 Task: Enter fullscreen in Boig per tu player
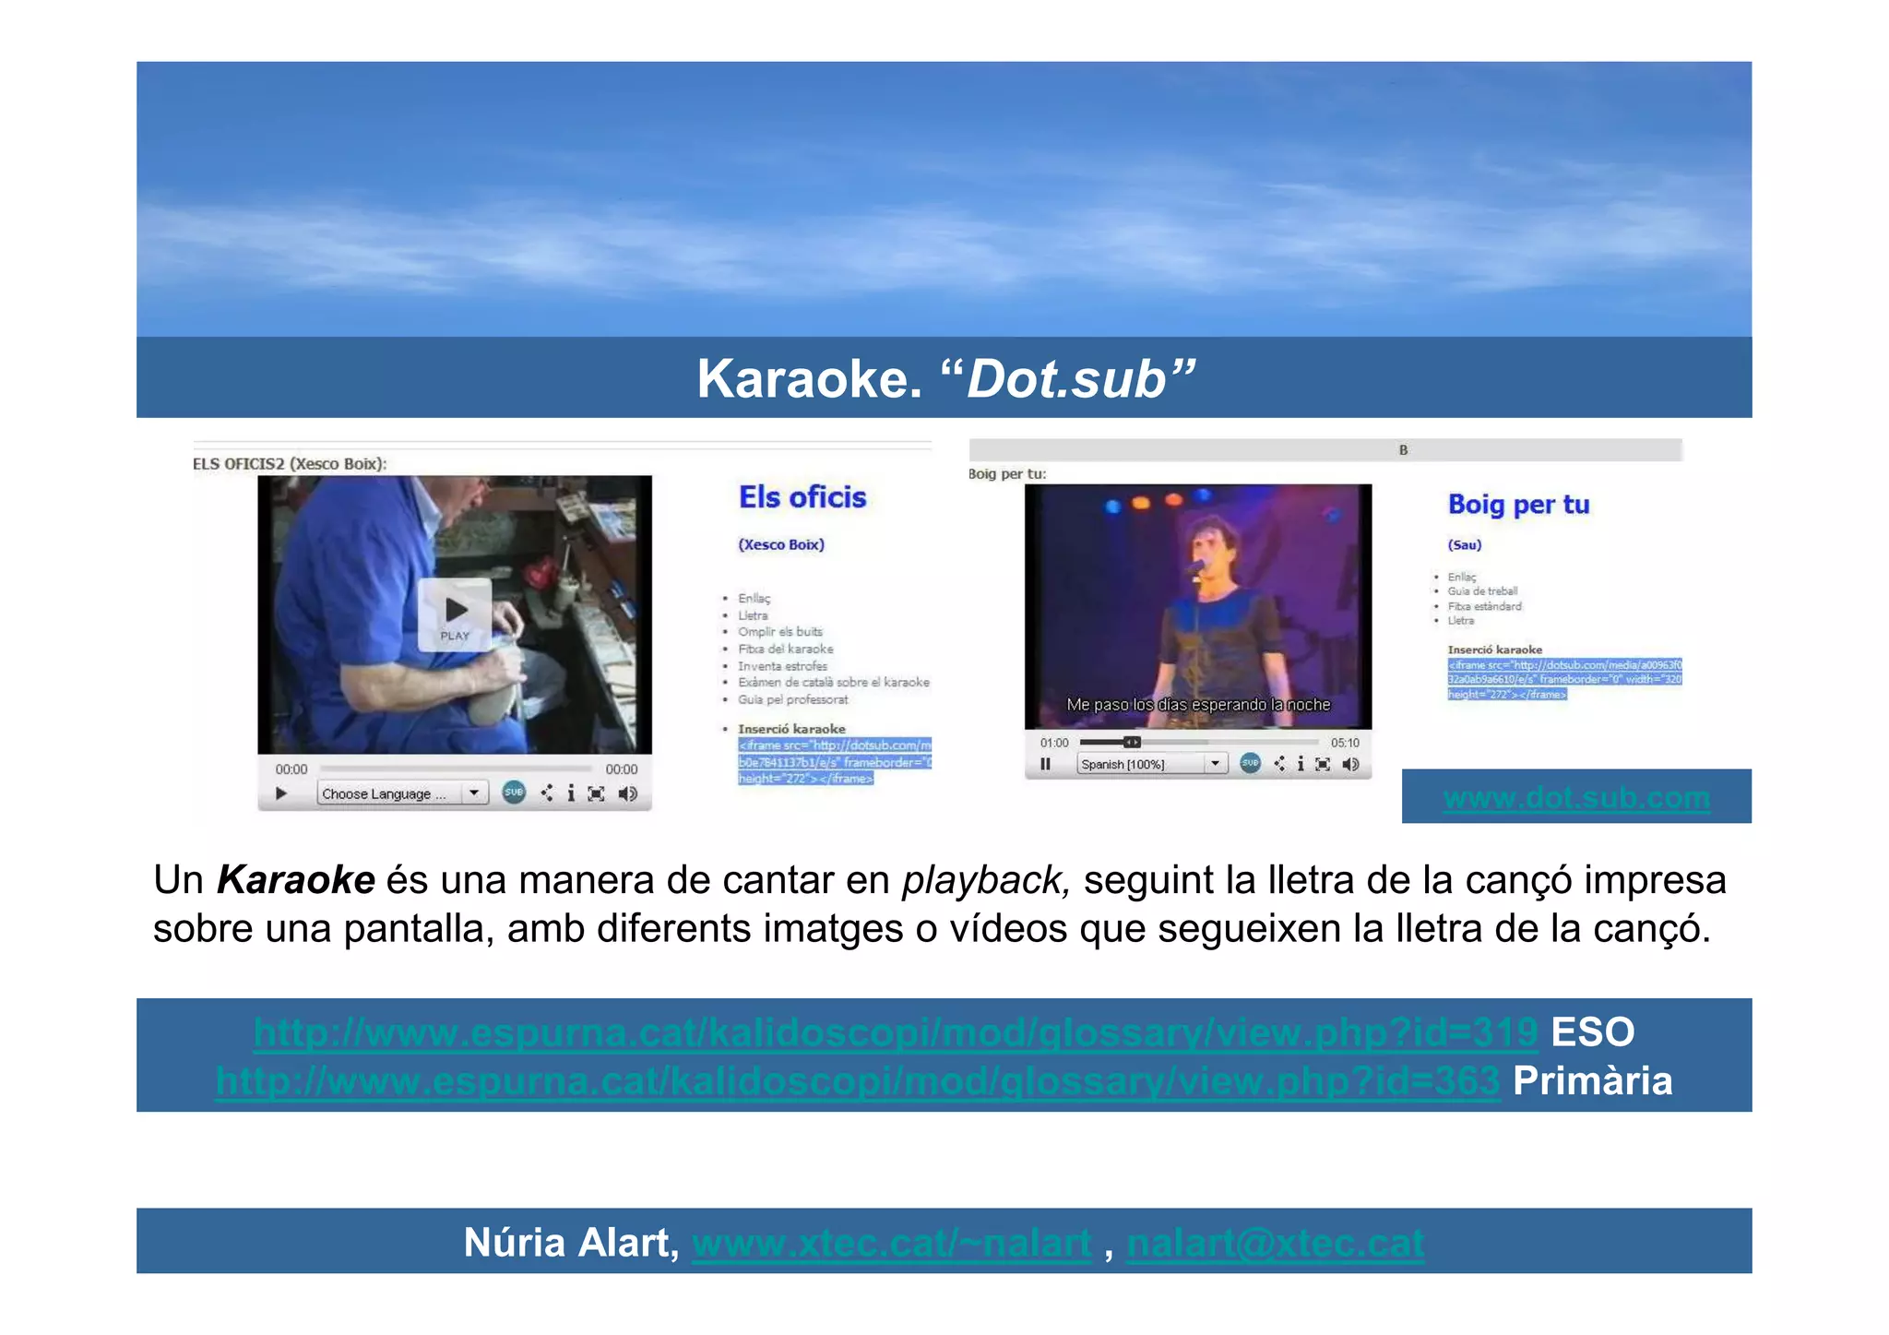[1323, 764]
